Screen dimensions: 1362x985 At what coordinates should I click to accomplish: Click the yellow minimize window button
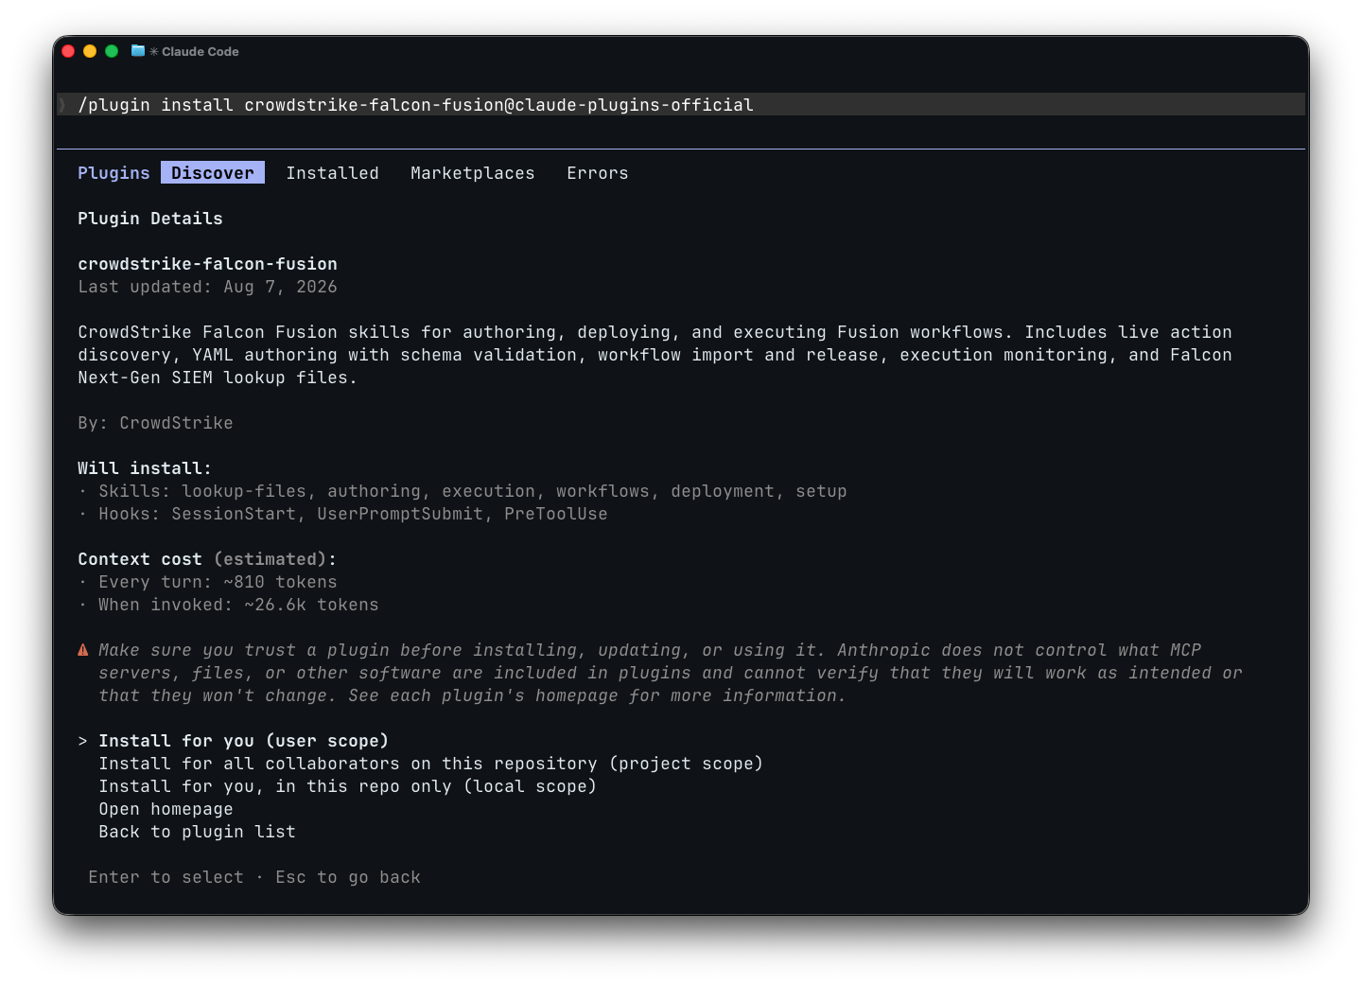point(90,51)
